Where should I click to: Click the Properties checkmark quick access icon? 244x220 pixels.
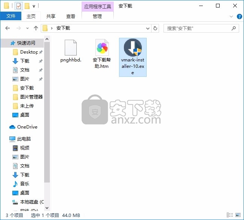pos(18,6)
